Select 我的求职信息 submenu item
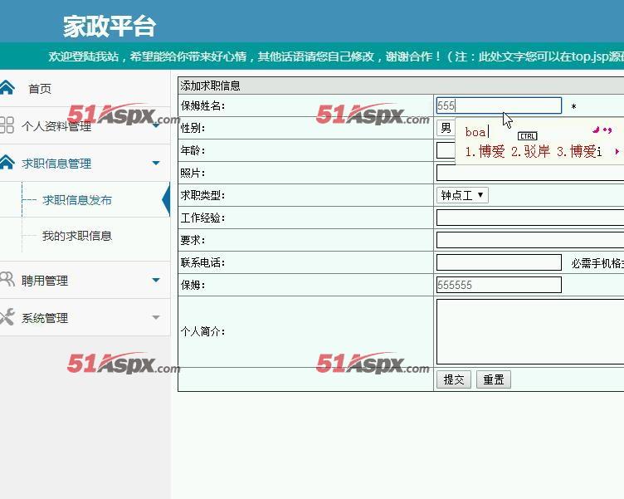The width and height of the screenshot is (624, 499). [77, 236]
